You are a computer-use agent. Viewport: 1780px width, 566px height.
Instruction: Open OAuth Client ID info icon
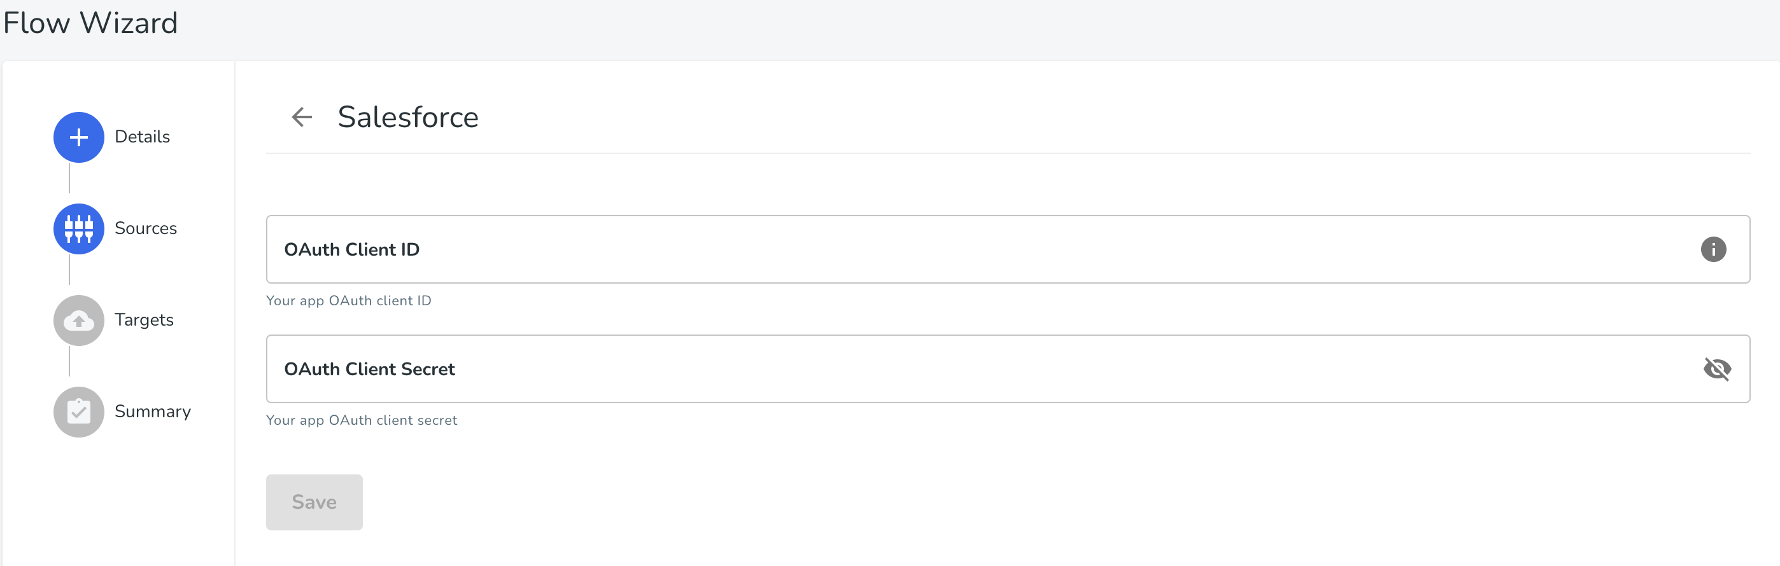click(x=1713, y=249)
